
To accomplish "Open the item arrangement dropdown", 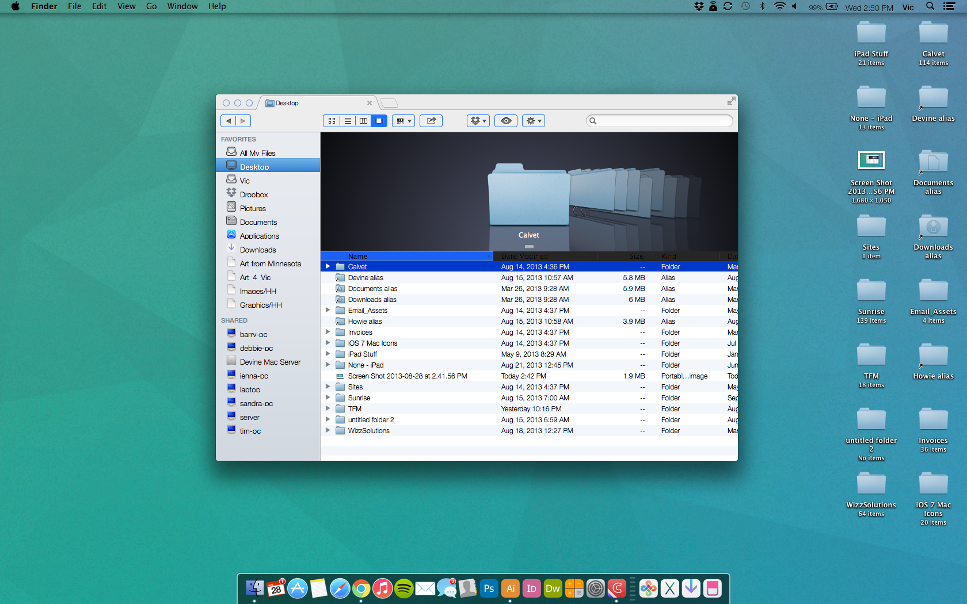I will point(403,121).
